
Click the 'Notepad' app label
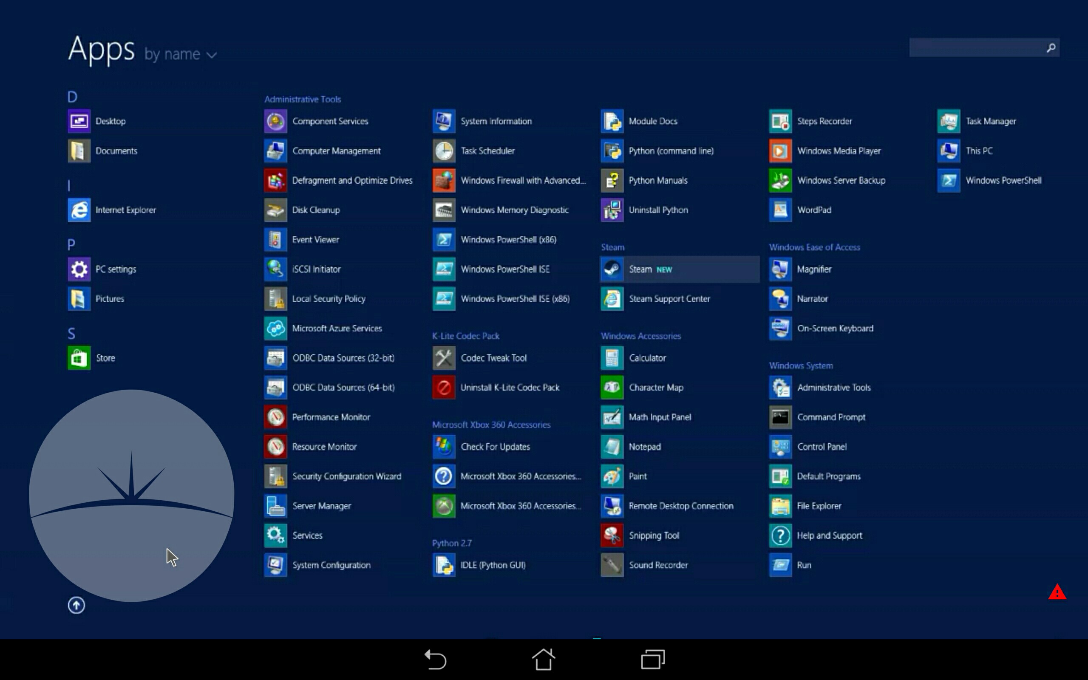pos(645,447)
